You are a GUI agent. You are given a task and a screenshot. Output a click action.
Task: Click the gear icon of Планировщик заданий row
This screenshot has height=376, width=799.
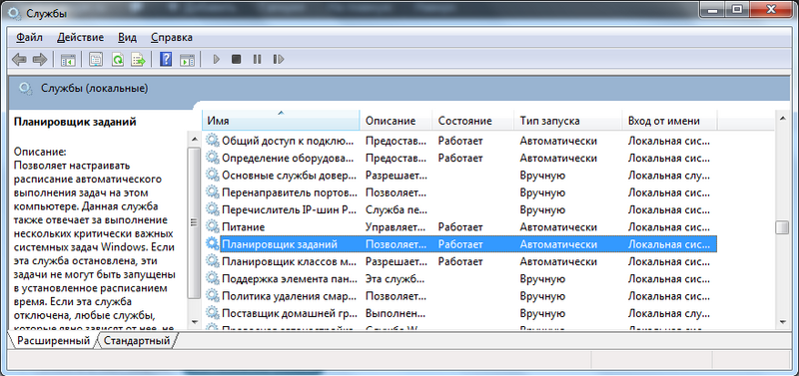[x=212, y=244]
